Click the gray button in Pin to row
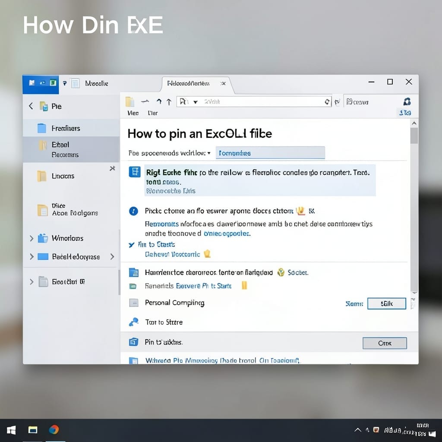Viewport: 442px width, 442px height. point(385,343)
